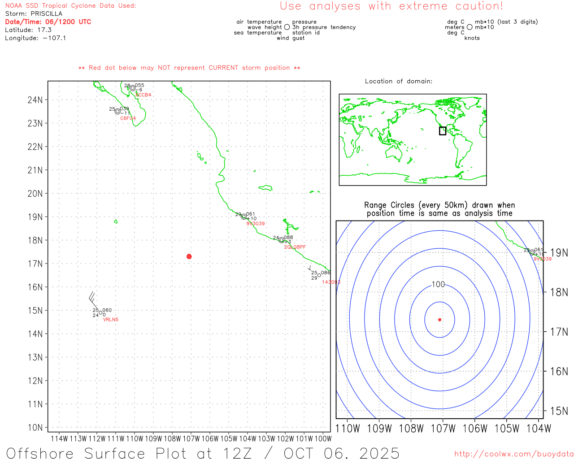Viewport: 574px width, 459px height.
Task: Select station 9V3039 circle on main map
Action: click(x=244, y=217)
